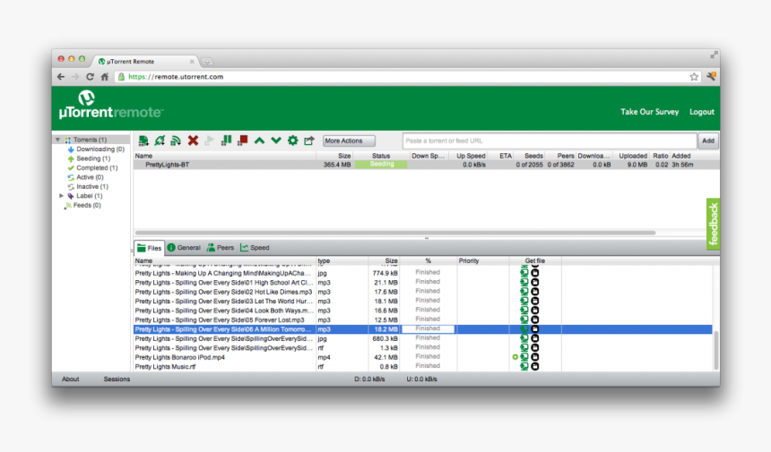Click the Logout link
Screen dimensions: 771x452
click(x=702, y=112)
